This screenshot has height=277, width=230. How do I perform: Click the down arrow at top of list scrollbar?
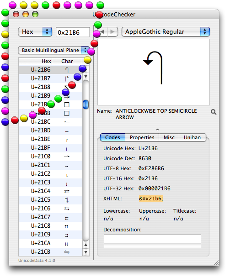86,77
